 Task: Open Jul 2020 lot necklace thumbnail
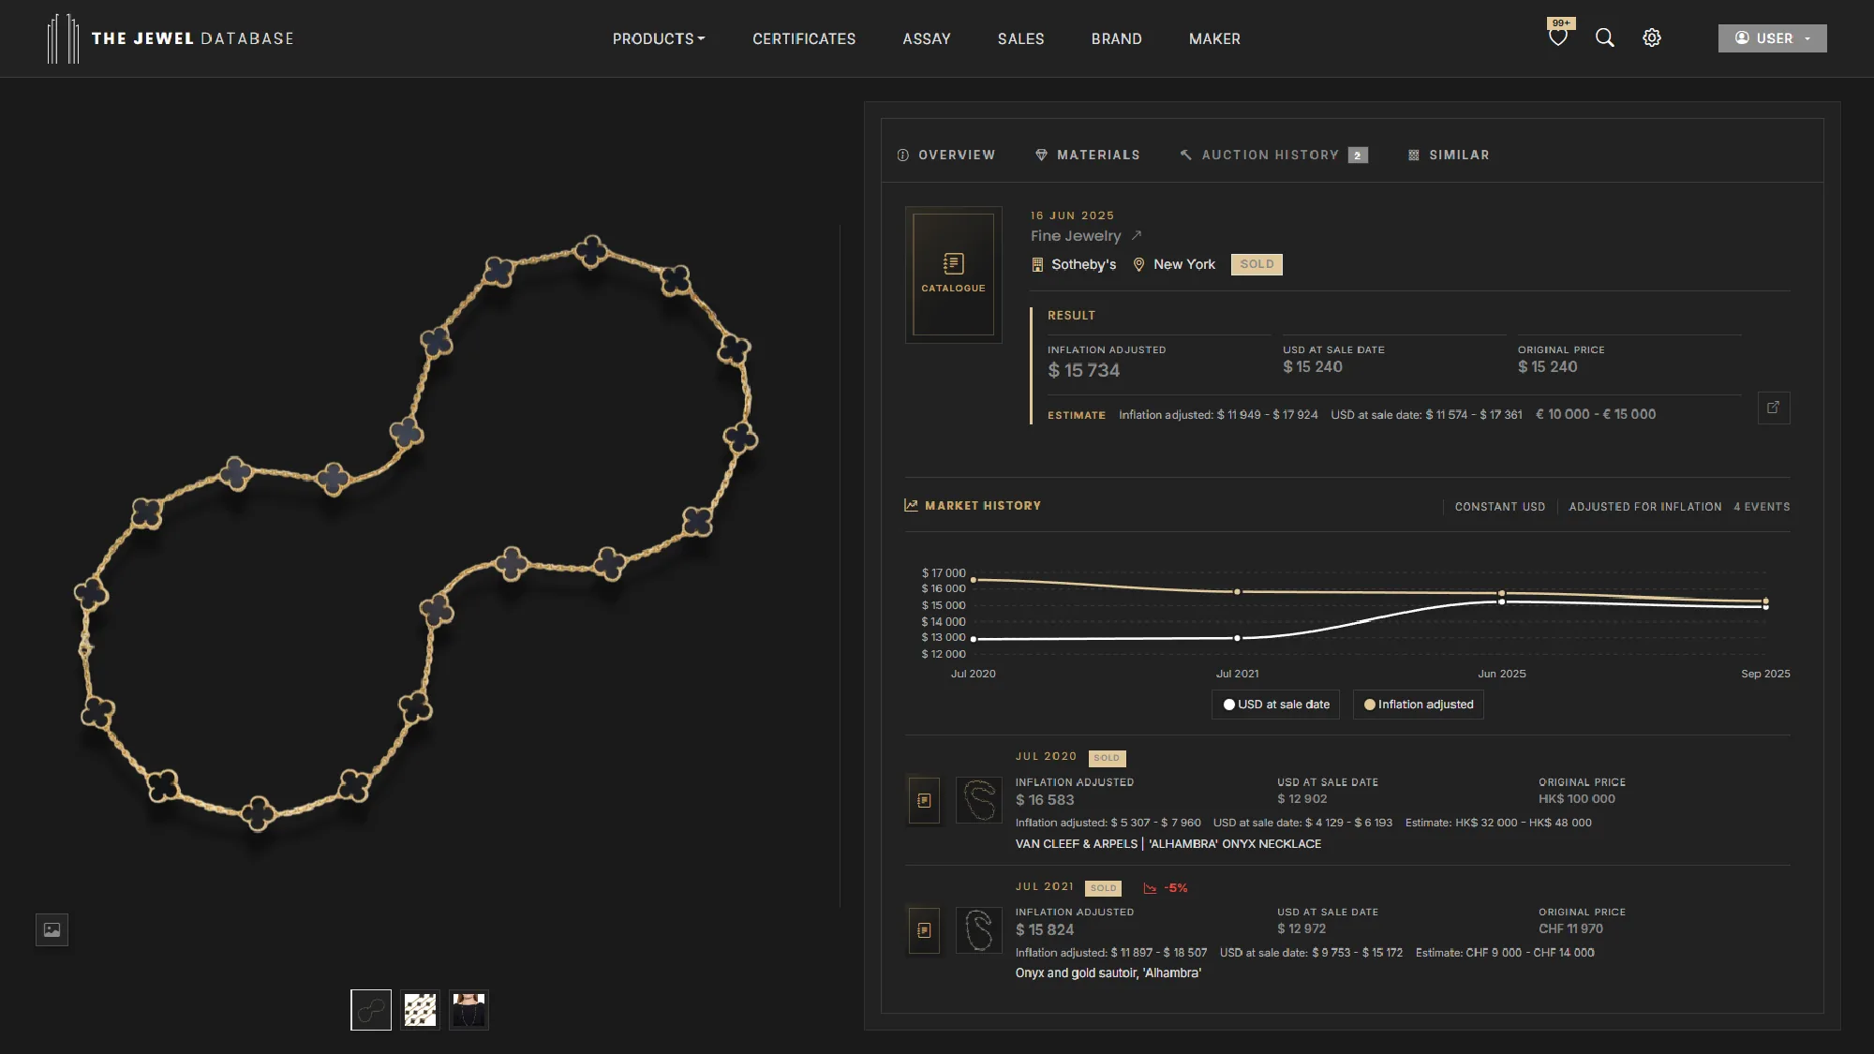(978, 800)
